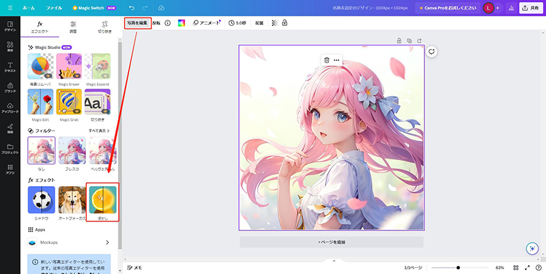Click the 共有 share button
546x274 pixels.
(531, 7)
